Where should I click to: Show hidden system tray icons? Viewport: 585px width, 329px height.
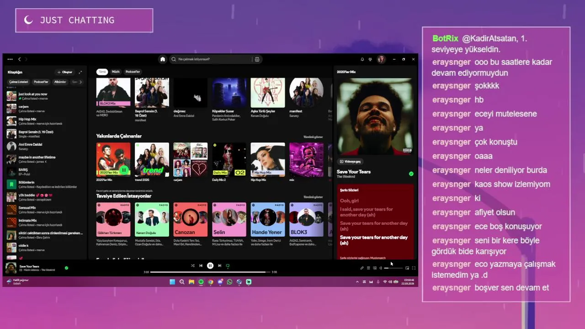[x=357, y=282]
